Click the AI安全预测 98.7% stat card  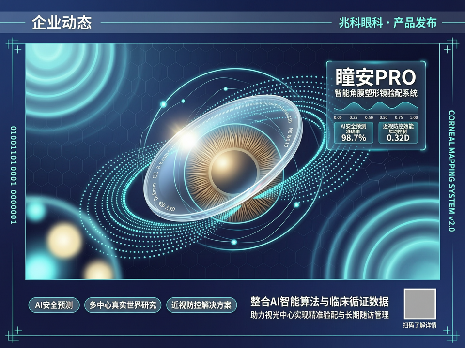(x=354, y=132)
